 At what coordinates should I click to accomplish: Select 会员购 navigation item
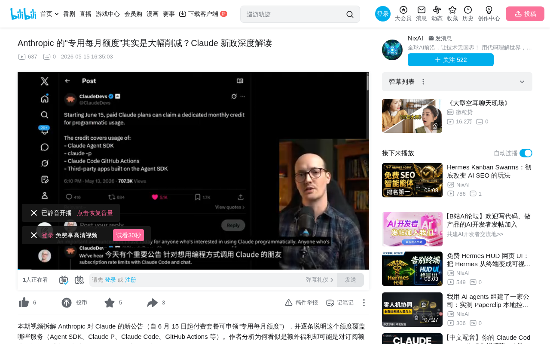tap(133, 14)
